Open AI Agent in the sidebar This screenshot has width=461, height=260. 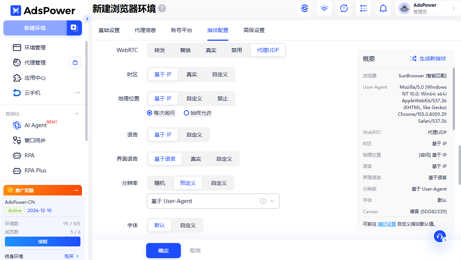tap(35, 125)
